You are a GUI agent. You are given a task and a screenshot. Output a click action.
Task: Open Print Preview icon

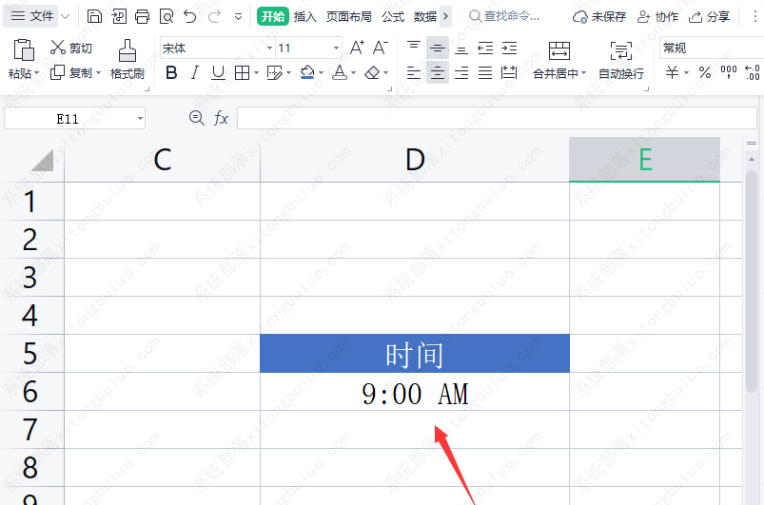(x=167, y=16)
